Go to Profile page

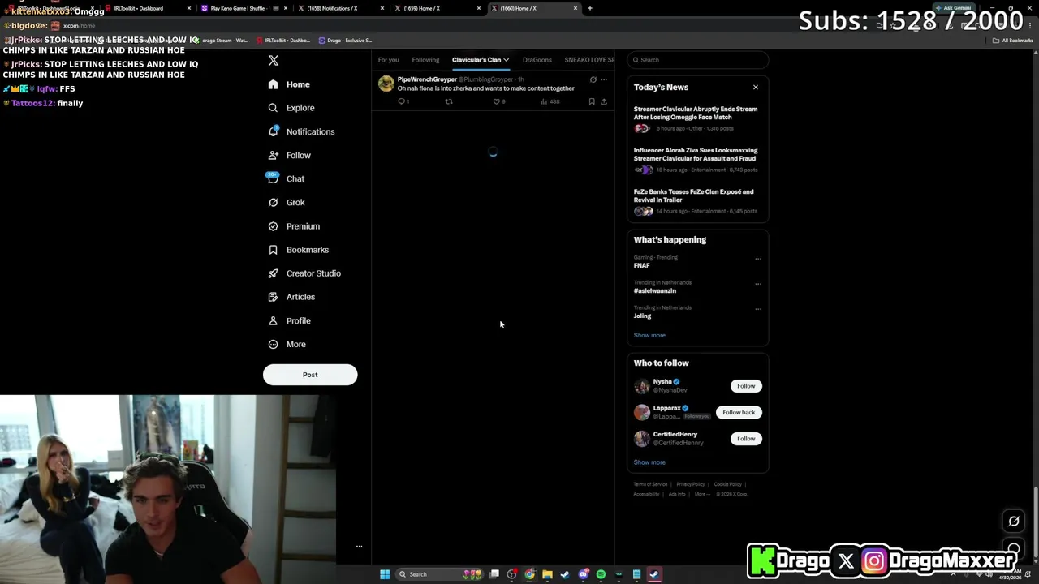click(290, 320)
